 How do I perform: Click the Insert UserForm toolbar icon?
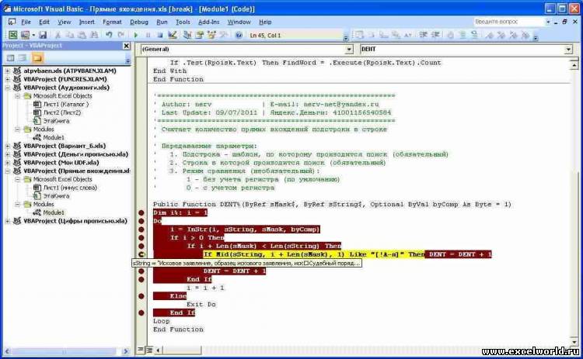25,35
